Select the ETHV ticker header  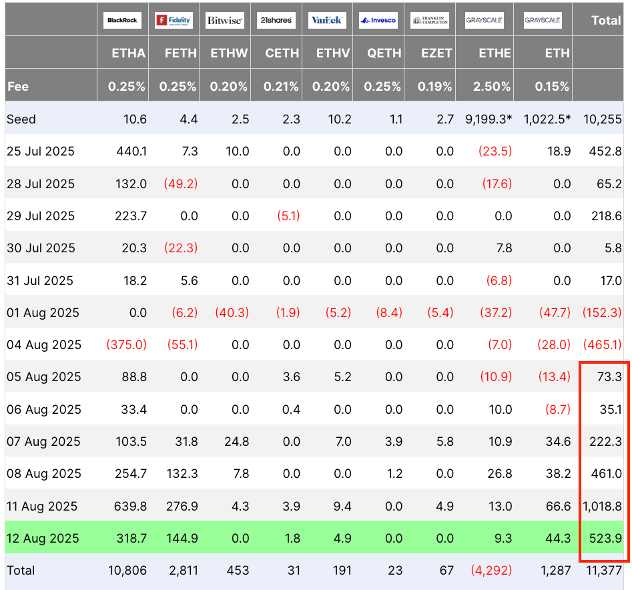(333, 53)
